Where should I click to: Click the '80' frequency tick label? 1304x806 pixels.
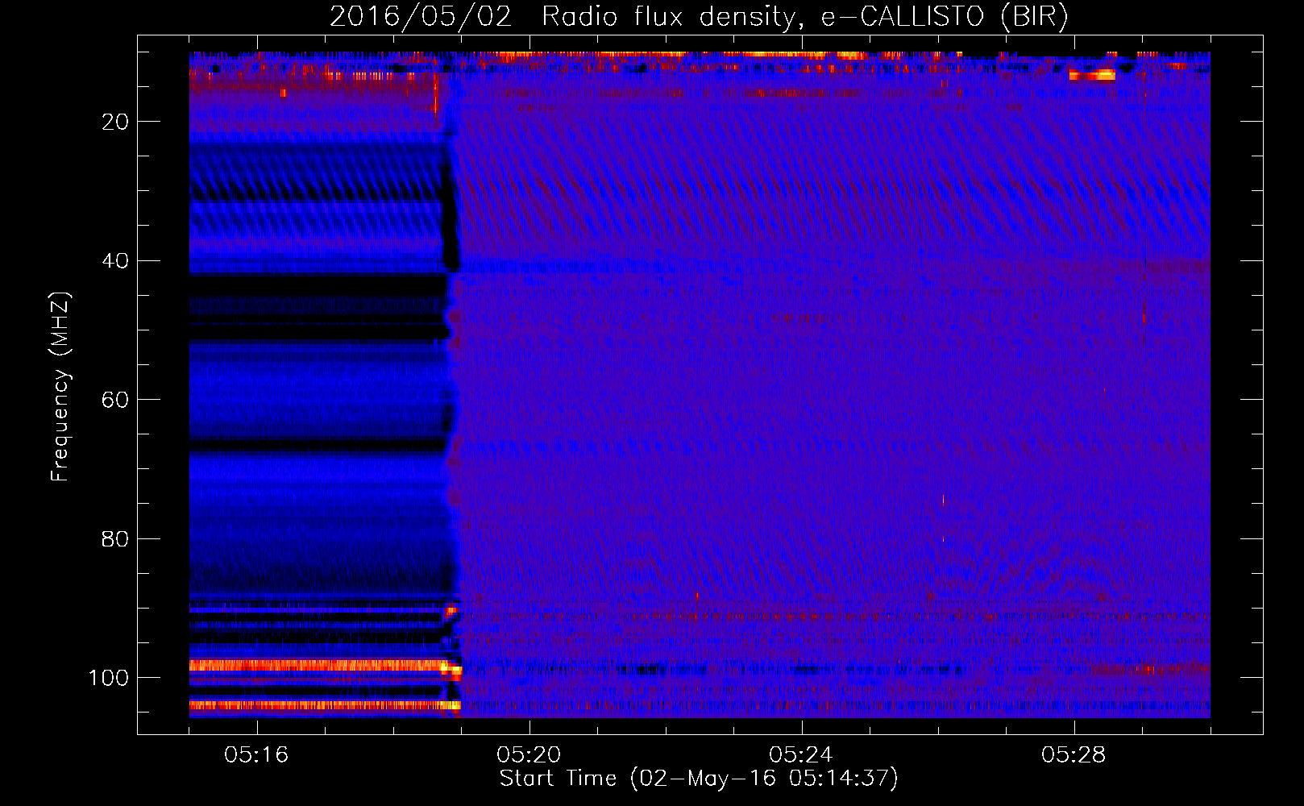click(115, 538)
